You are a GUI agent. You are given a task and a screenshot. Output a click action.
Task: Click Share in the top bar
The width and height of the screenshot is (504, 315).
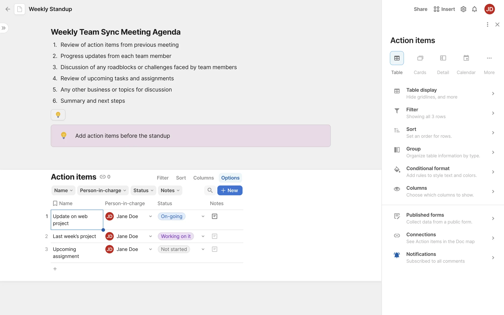pyautogui.click(x=420, y=9)
